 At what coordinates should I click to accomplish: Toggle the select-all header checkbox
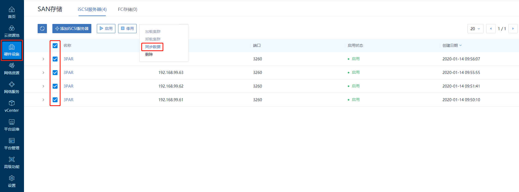tap(55, 45)
